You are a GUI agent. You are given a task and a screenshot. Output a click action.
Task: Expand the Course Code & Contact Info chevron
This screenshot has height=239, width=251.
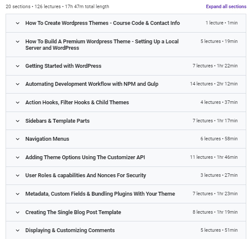[x=18, y=23]
